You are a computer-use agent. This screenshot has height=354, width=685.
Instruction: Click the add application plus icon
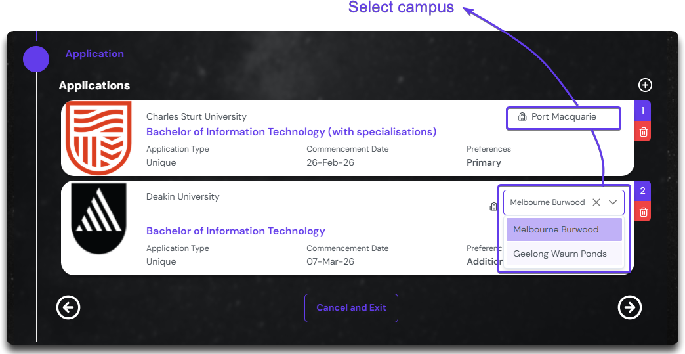[x=645, y=85]
